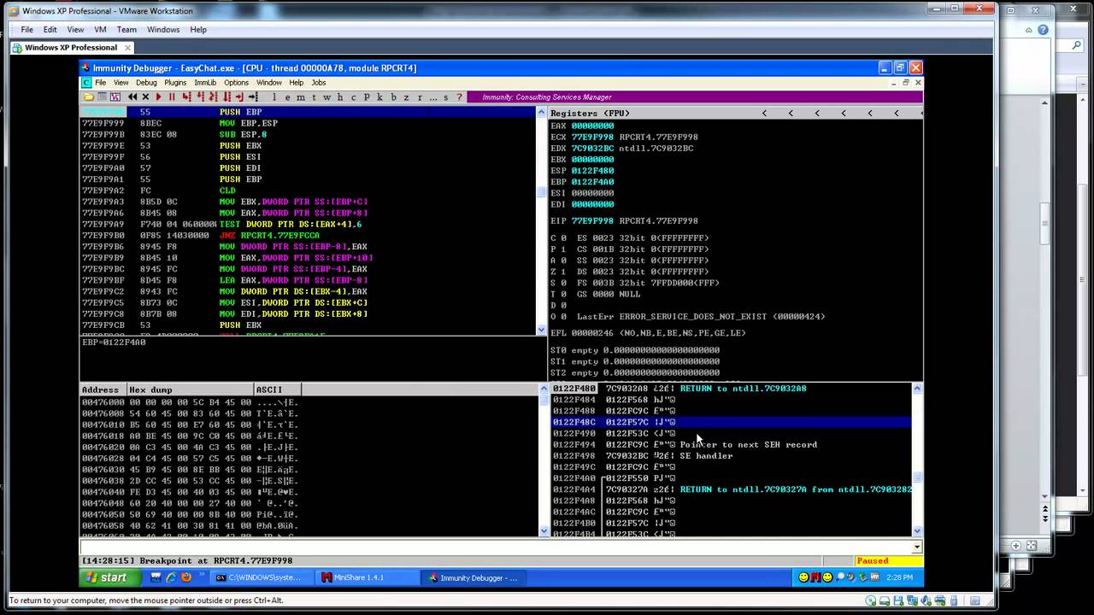Switch to MiniShare 1.4.1 taskbar button
Image resolution: width=1094 pixels, height=615 pixels.
click(368, 577)
